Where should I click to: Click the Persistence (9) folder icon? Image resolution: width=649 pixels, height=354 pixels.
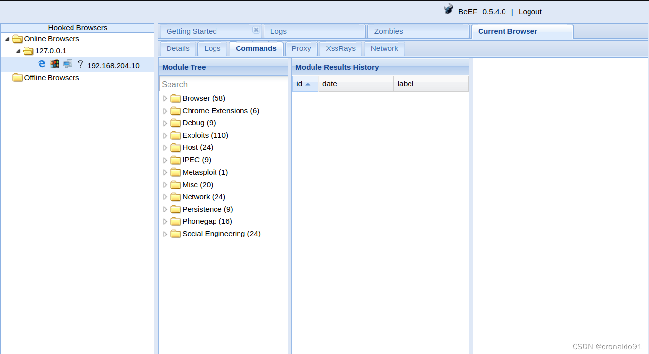175,209
